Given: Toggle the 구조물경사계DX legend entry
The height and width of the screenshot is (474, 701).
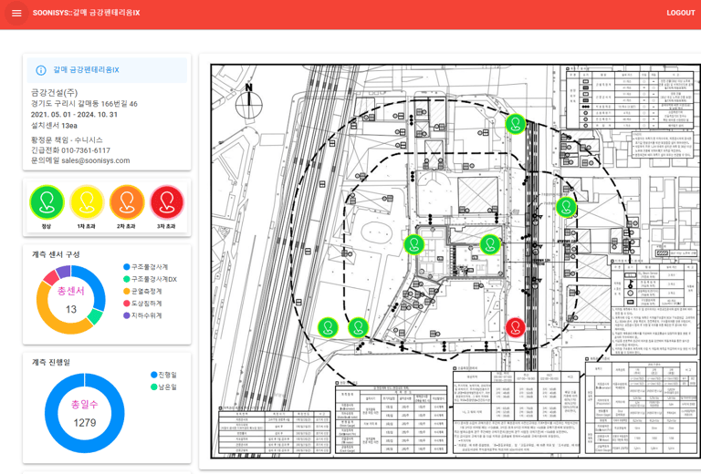Looking at the screenshot, I should coord(151,279).
